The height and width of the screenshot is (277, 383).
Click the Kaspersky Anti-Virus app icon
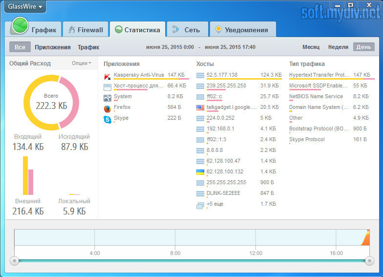point(107,77)
